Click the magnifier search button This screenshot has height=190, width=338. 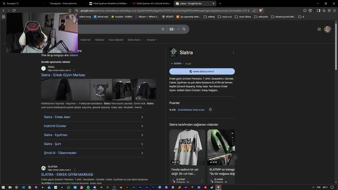(x=184, y=29)
